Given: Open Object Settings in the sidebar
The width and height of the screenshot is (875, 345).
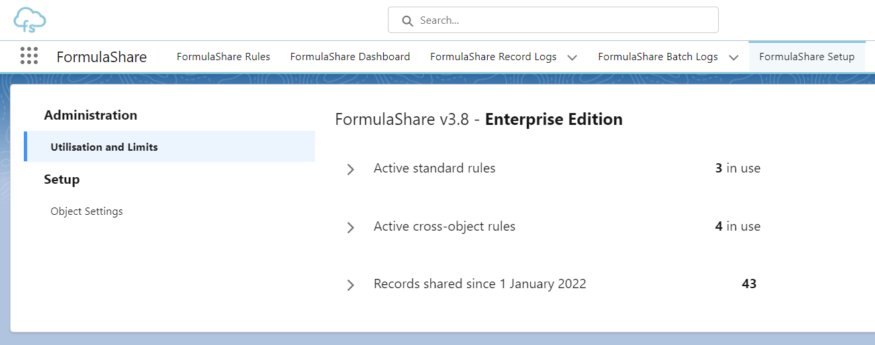Looking at the screenshot, I should tap(87, 211).
